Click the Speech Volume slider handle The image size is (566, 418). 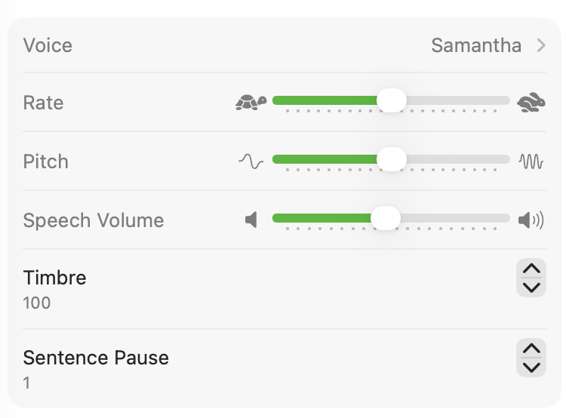[385, 218]
